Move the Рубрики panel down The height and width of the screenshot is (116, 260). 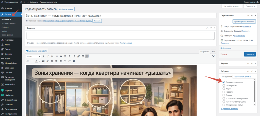point(252,71)
